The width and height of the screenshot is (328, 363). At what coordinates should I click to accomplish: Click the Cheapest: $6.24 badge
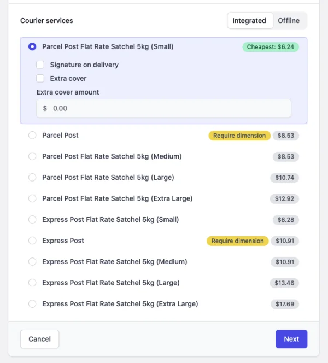pyautogui.click(x=271, y=47)
